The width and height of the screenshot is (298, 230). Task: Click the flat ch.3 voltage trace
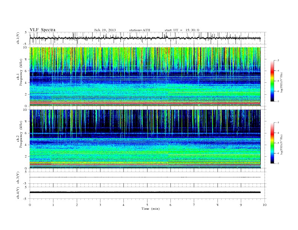[x=145, y=177]
